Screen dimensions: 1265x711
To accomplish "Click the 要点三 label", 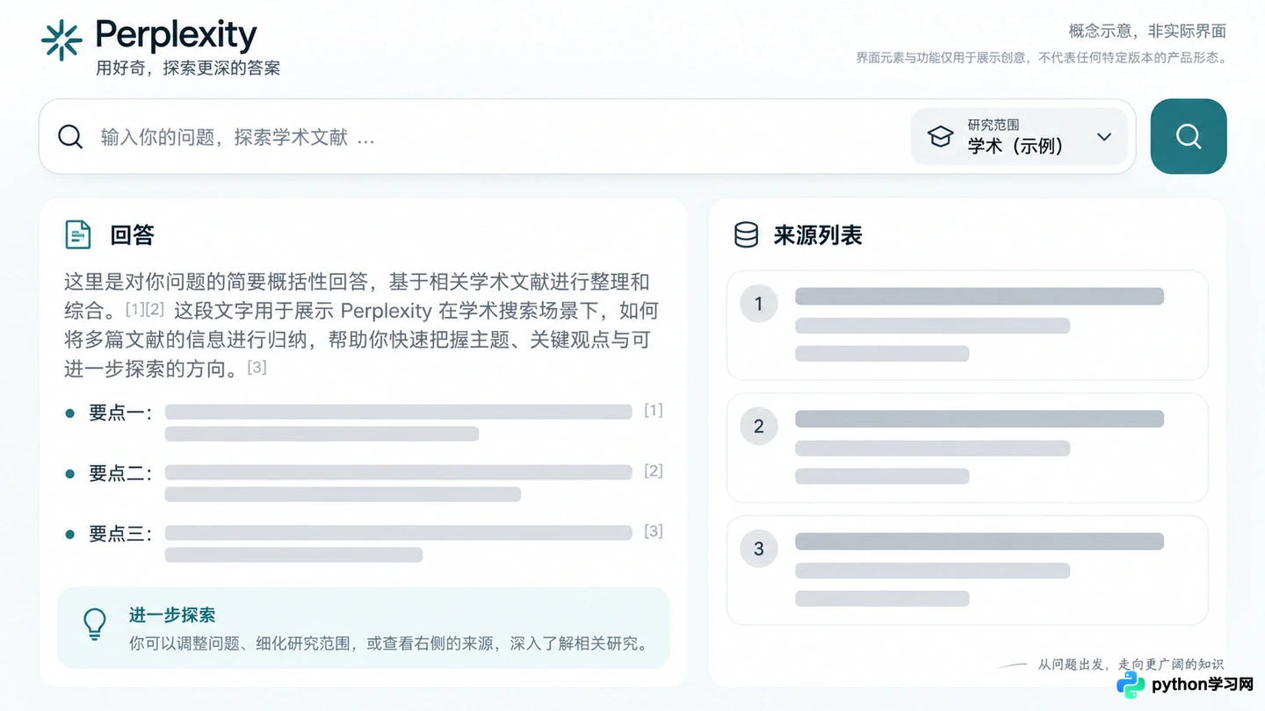I will (120, 534).
